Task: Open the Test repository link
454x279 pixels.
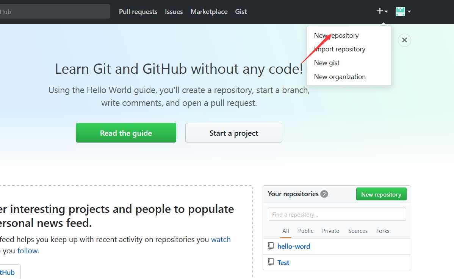Action: coord(283,262)
